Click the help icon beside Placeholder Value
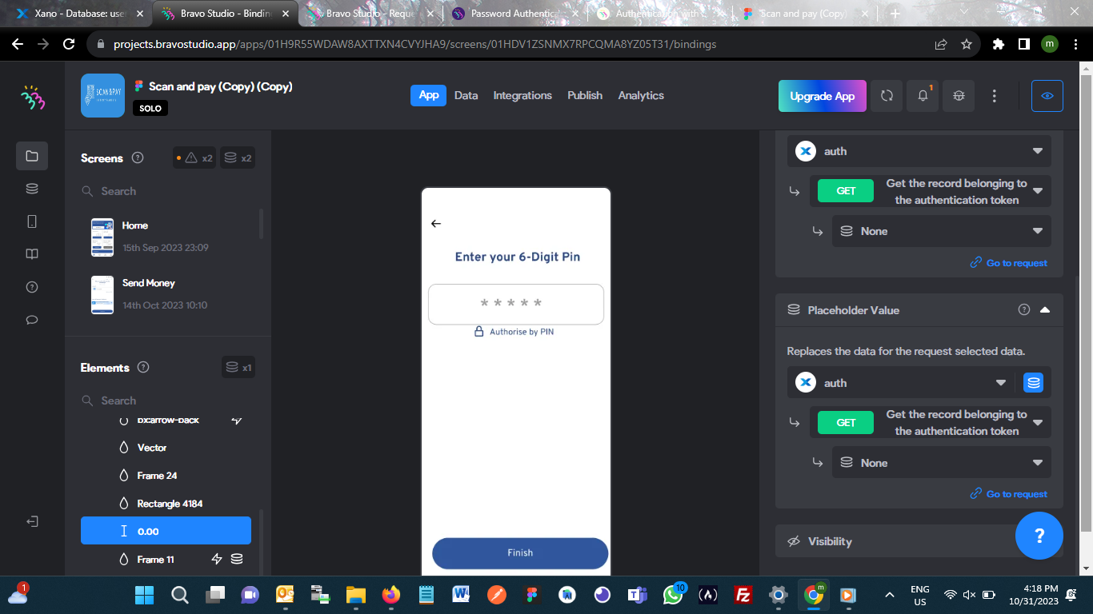 tap(1024, 310)
